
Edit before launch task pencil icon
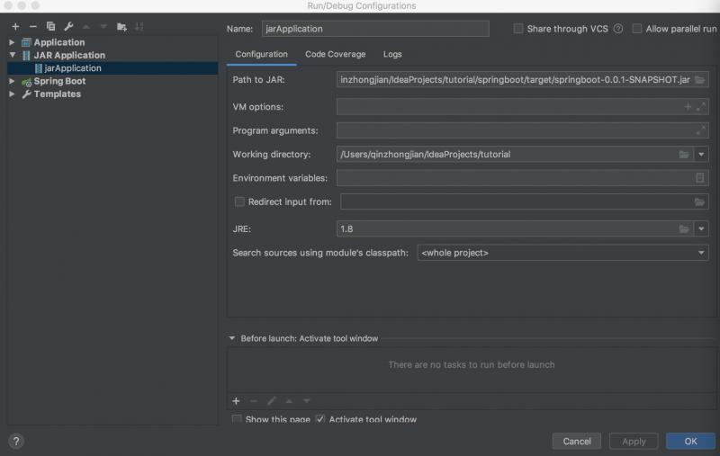272,401
